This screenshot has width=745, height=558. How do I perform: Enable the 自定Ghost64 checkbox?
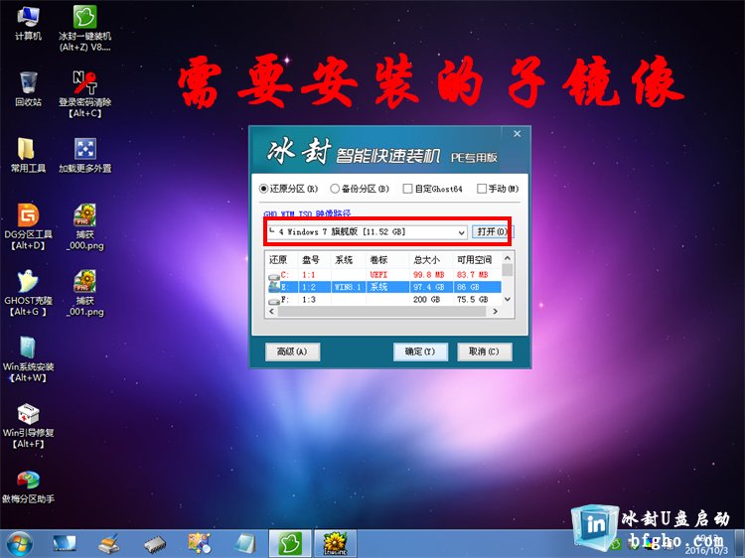432,189
